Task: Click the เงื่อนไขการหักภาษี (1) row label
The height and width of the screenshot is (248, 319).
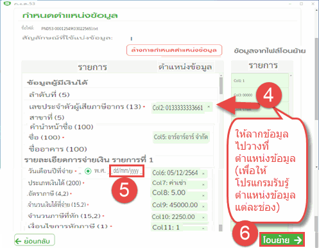Action: pos(68,226)
